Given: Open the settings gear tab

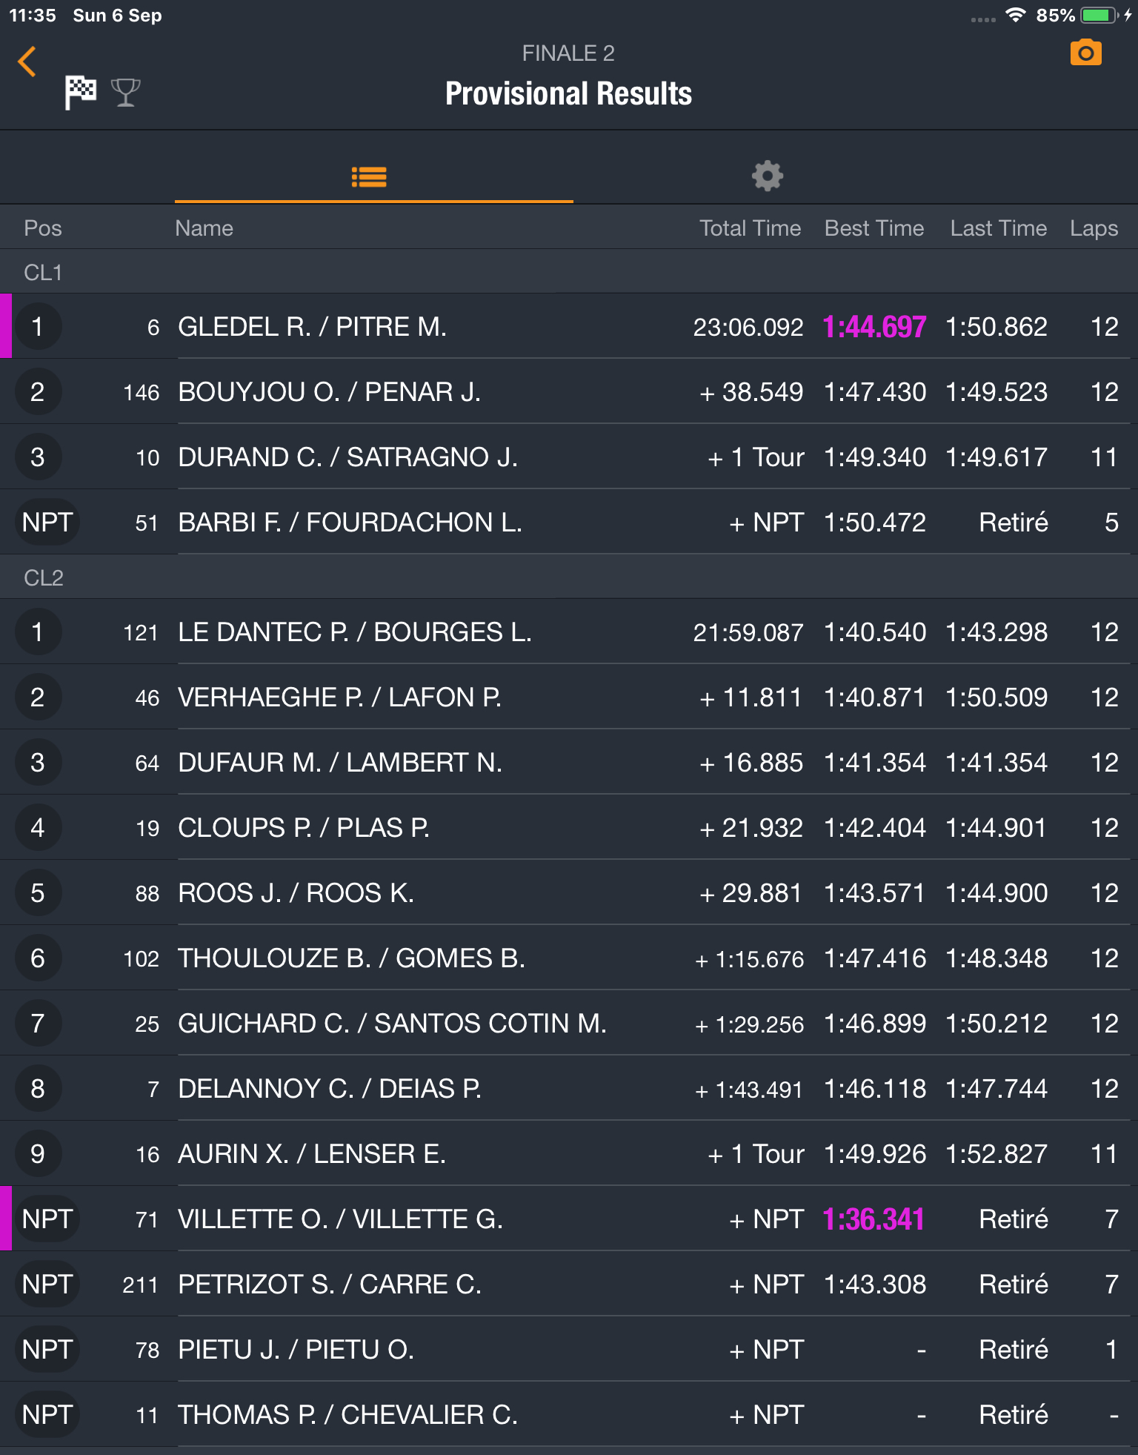Looking at the screenshot, I should (x=767, y=176).
